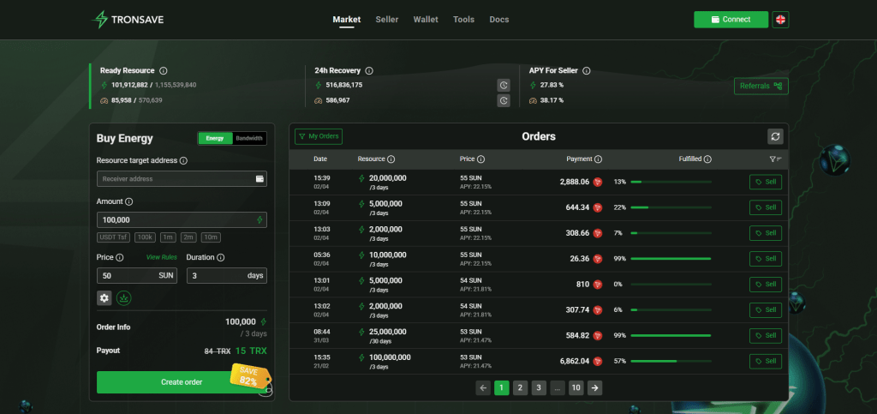The width and height of the screenshot is (877, 414).
Task: Open the language selector flag dropdown
Action: click(780, 19)
